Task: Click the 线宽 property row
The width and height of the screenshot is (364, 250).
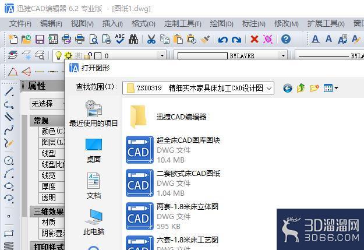Action: pyautogui.click(x=51, y=175)
